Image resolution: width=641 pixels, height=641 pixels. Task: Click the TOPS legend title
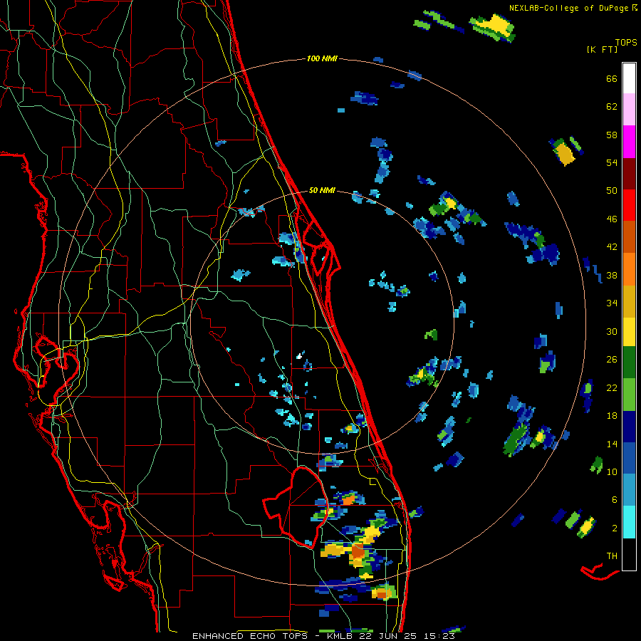coord(626,43)
